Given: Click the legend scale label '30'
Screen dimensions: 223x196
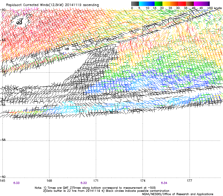Looking at the screenshot, I should click(x=178, y=8).
